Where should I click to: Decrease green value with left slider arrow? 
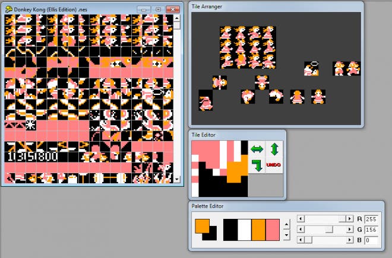click(301, 230)
